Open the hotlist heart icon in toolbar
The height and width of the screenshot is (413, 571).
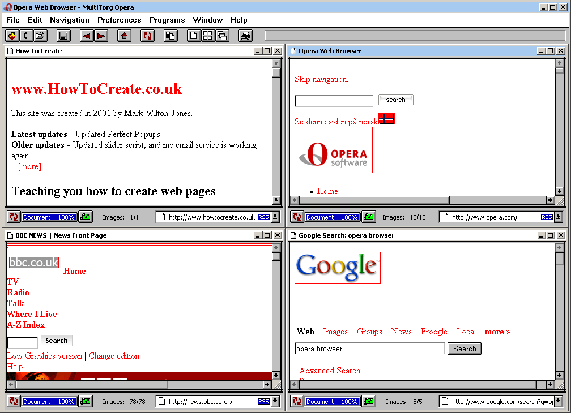coord(12,36)
